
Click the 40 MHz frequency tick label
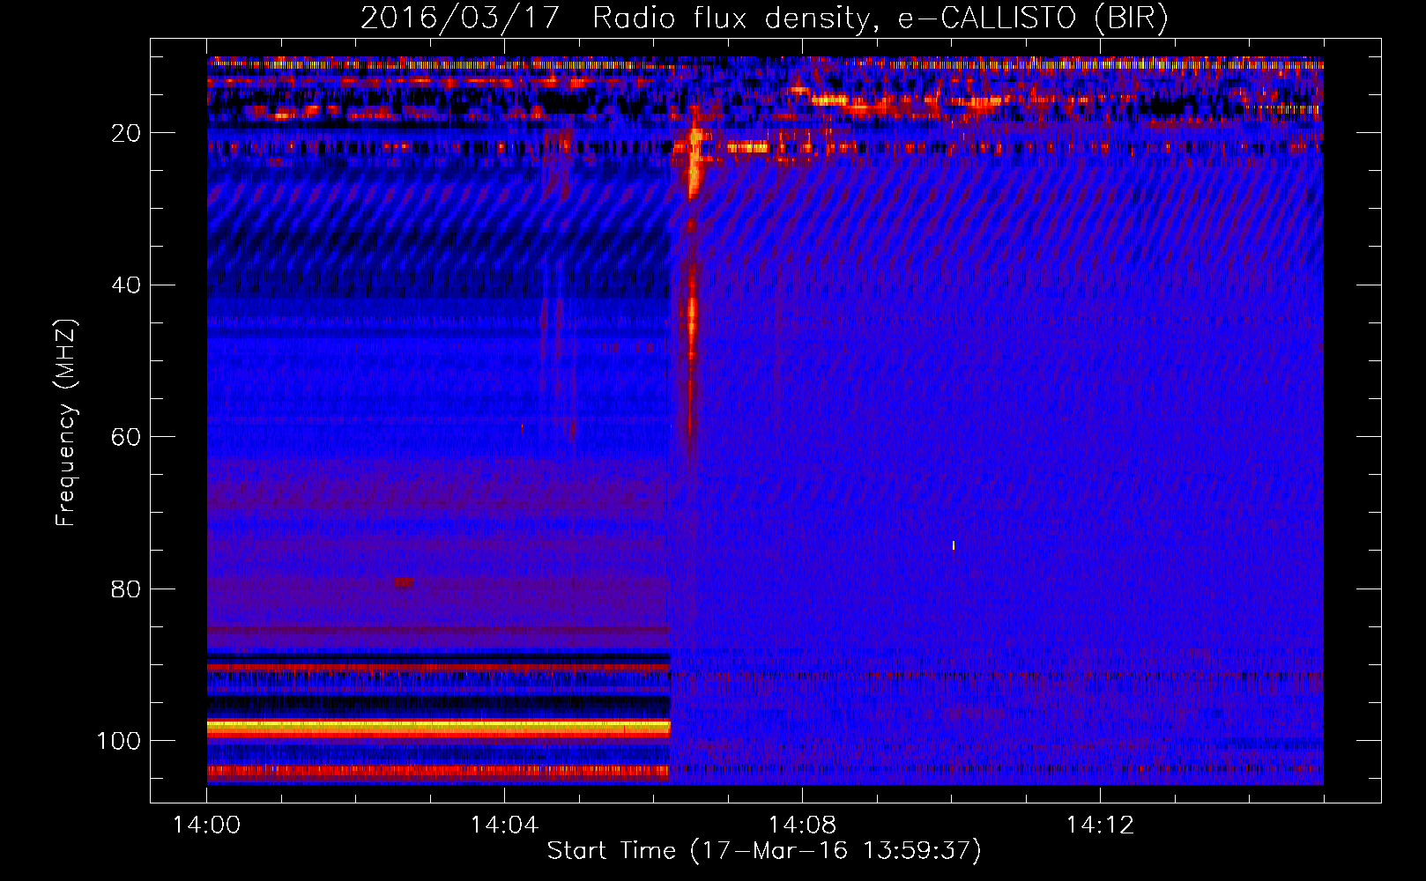[126, 285]
